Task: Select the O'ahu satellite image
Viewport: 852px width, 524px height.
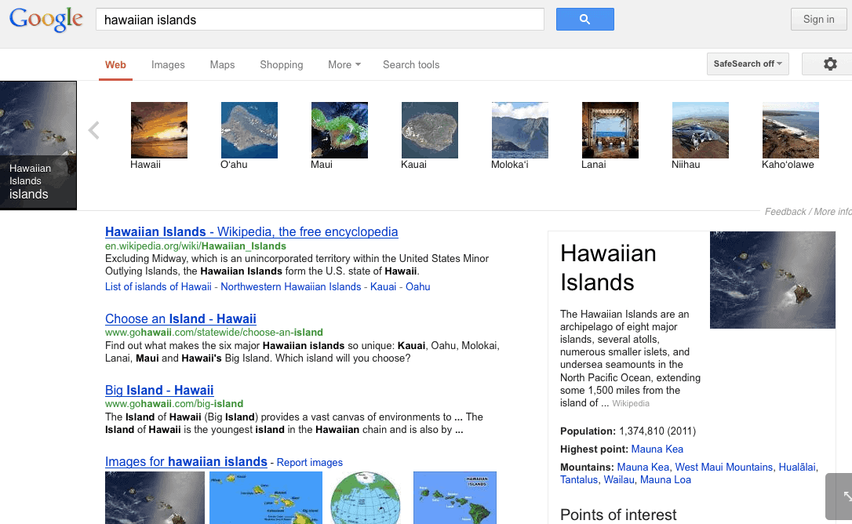Action: point(249,130)
